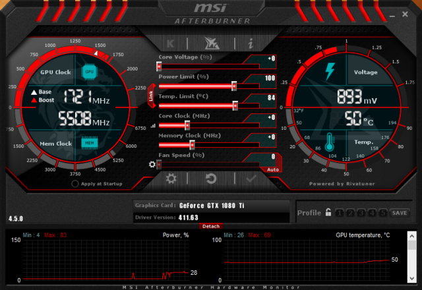Click the 893 mV voltage reading
The height and width of the screenshot is (290, 422).
357,97
